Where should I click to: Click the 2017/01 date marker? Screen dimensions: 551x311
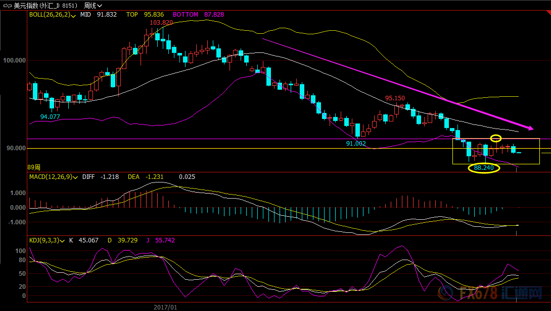pyautogui.click(x=165, y=307)
